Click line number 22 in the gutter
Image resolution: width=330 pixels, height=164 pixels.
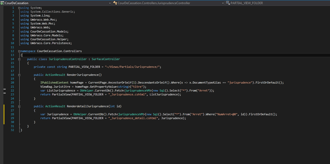tap(12, 91)
